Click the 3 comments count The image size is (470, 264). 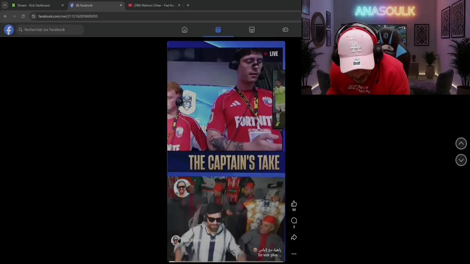click(294, 227)
